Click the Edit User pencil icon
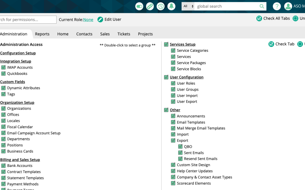Image resolution: width=305 pixels, height=190 pixels. [x=100, y=19]
